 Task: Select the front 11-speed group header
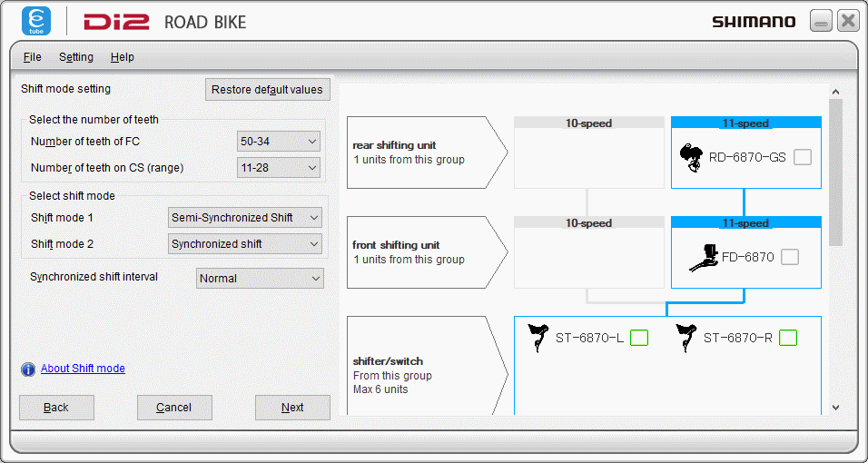tap(745, 222)
